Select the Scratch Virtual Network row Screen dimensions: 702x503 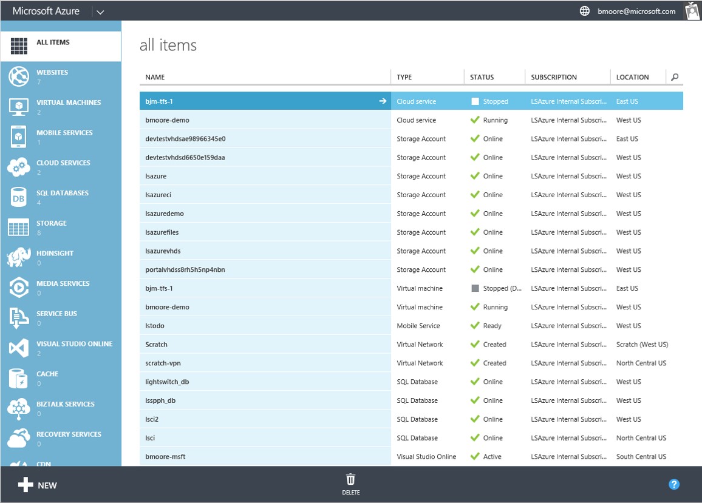point(411,345)
